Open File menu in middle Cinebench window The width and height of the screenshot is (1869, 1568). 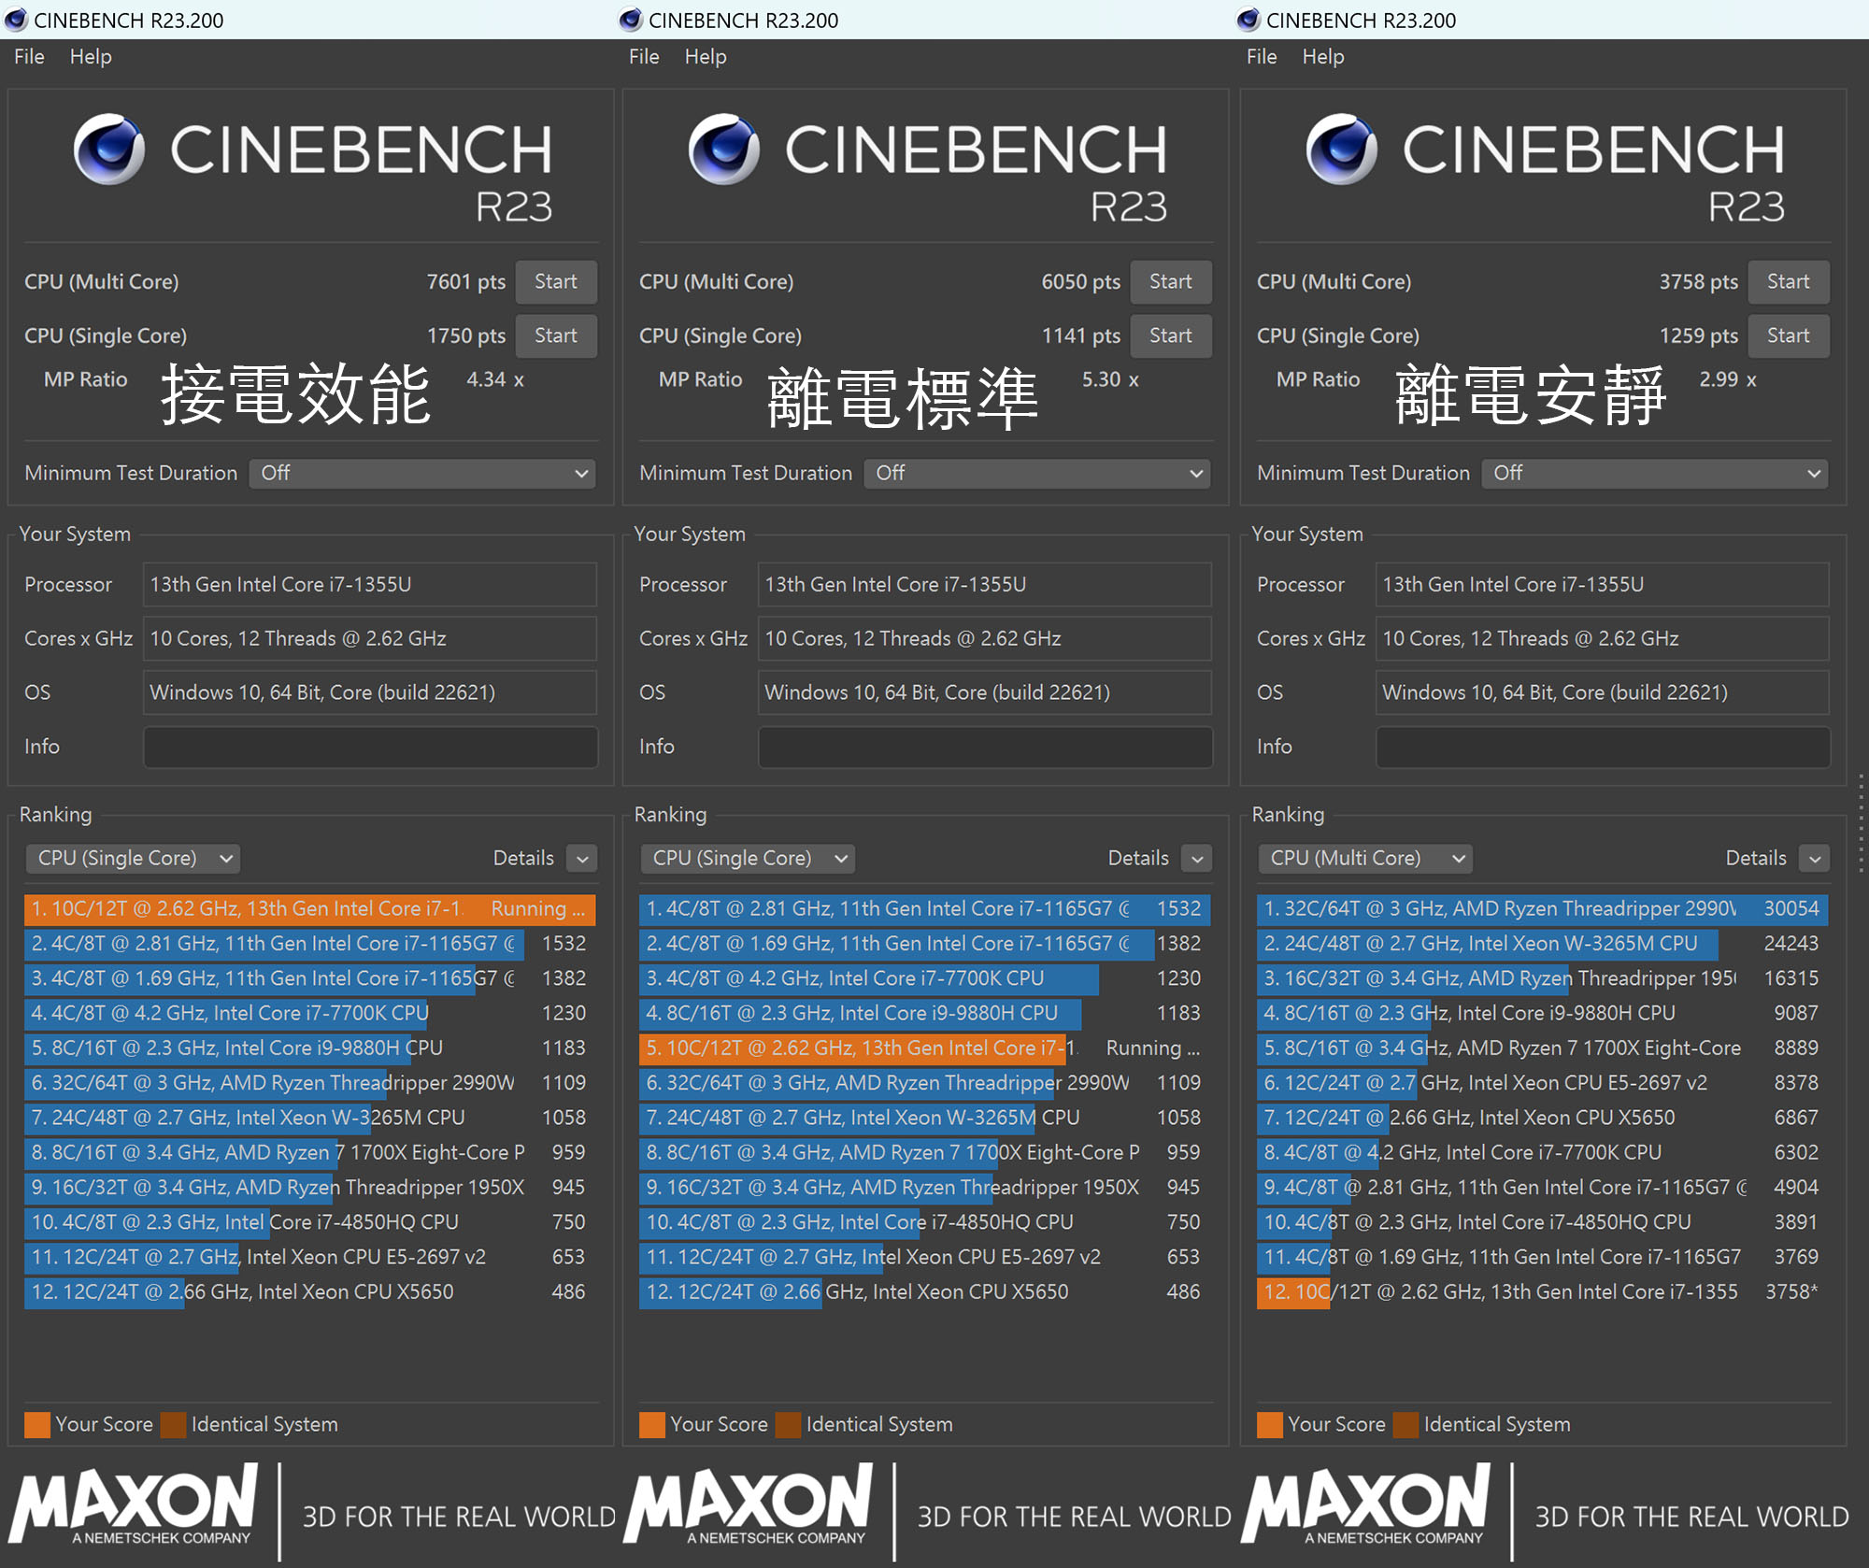644,57
